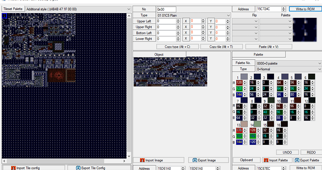Click Import Palette button

[x=277, y=160]
